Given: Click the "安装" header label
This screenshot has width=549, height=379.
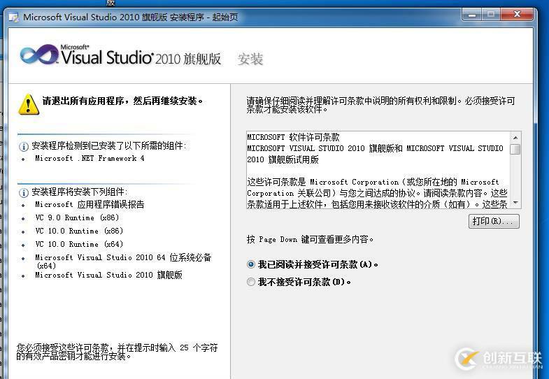Looking at the screenshot, I should coord(250,59).
